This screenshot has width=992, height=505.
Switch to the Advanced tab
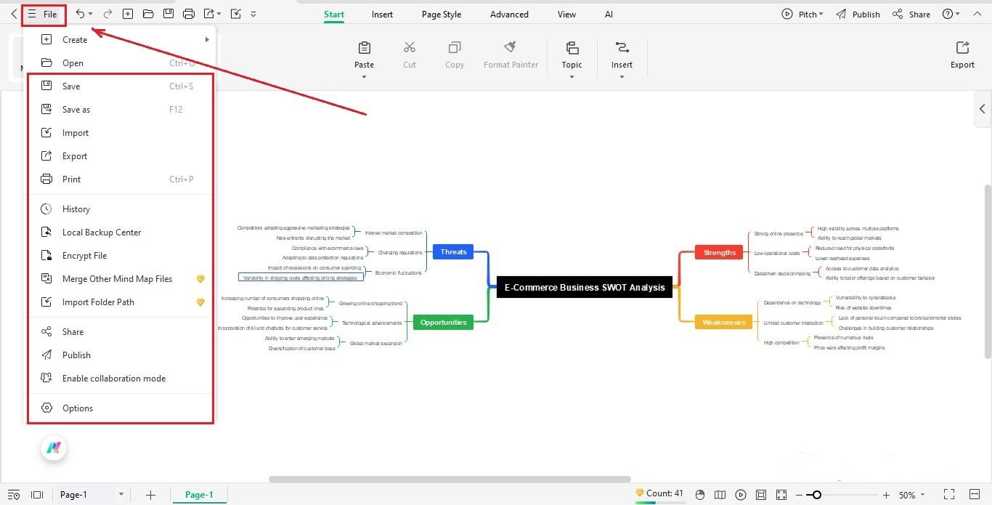click(509, 15)
